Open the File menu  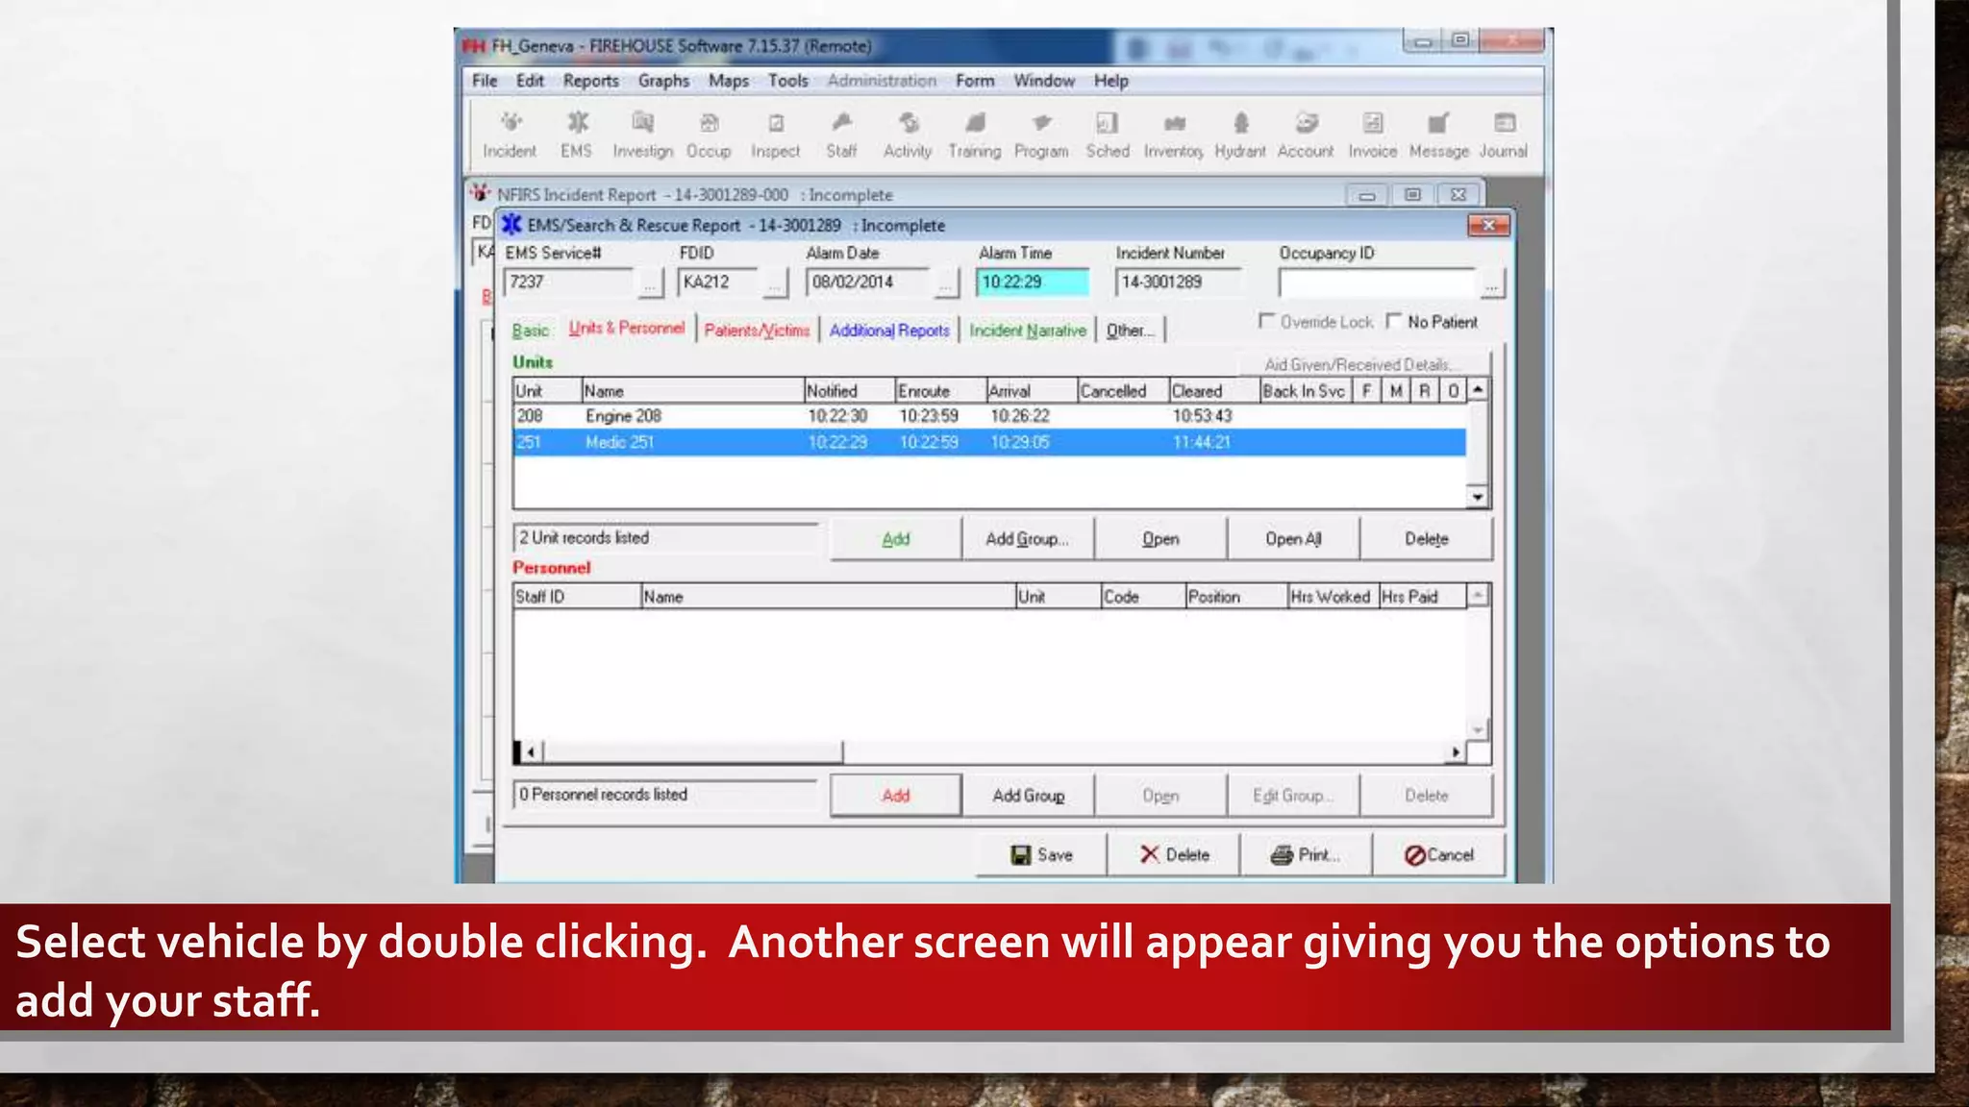(x=485, y=81)
